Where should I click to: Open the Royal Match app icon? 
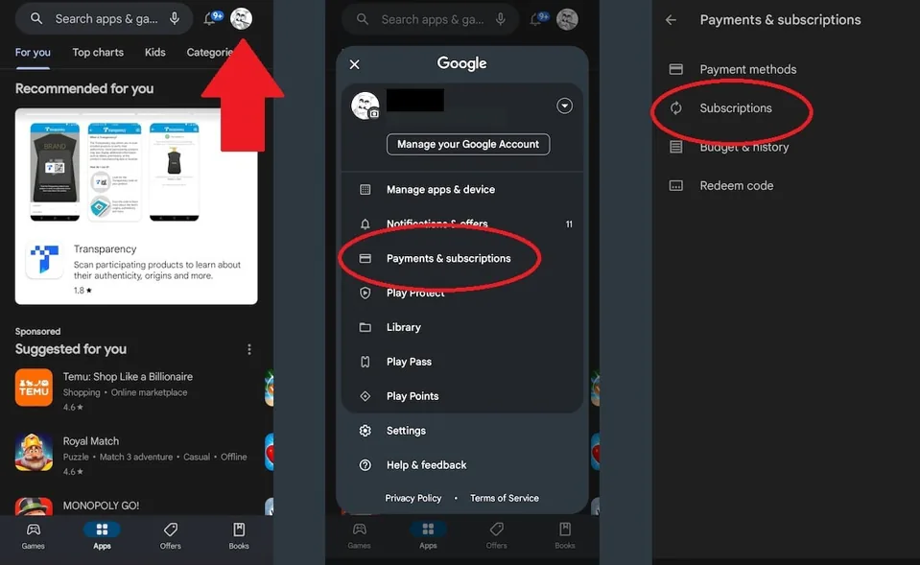[34, 452]
